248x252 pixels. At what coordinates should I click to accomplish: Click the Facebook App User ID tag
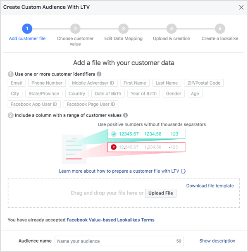pyautogui.click(x=34, y=104)
